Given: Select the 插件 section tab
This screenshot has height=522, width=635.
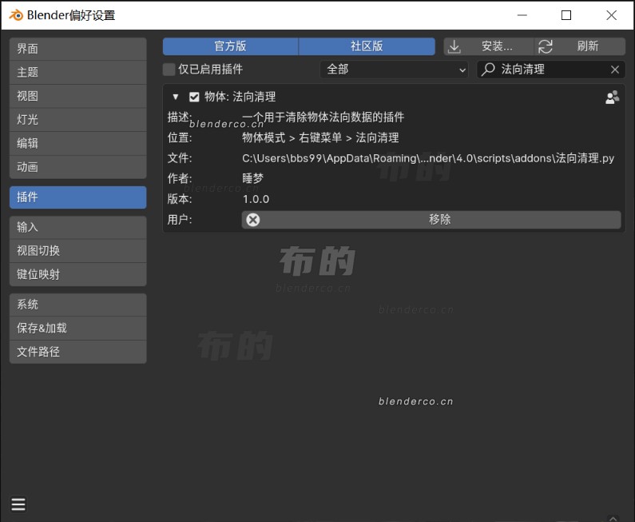Looking at the screenshot, I should tap(77, 197).
